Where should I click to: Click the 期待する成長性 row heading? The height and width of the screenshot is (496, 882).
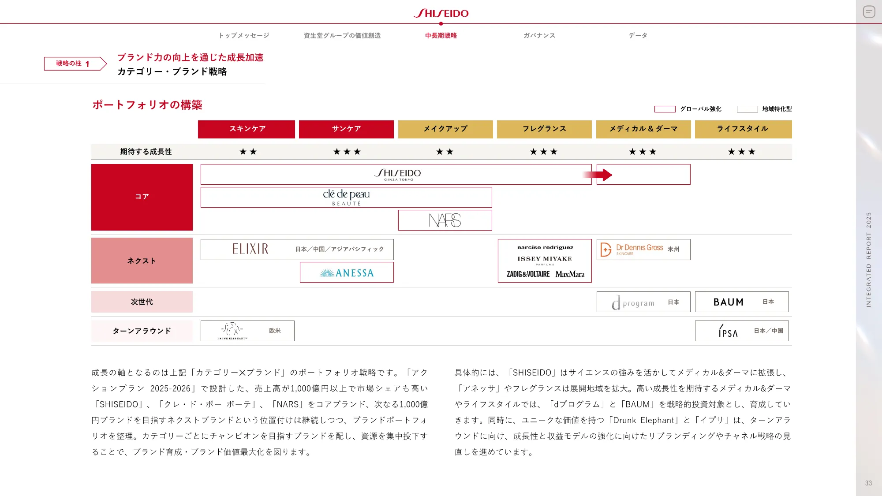pyautogui.click(x=146, y=152)
